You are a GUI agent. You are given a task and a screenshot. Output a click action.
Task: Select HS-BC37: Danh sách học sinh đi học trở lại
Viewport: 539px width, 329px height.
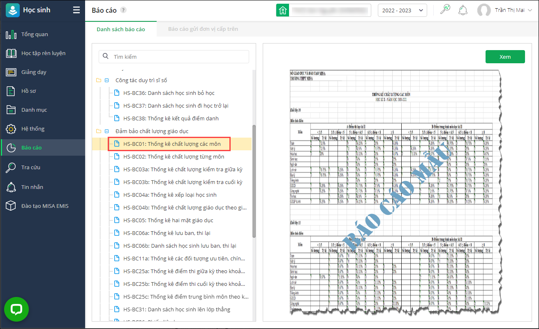[176, 106]
